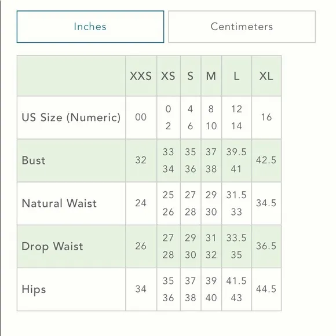Click the M size column header
336x336 pixels.
[x=211, y=76]
